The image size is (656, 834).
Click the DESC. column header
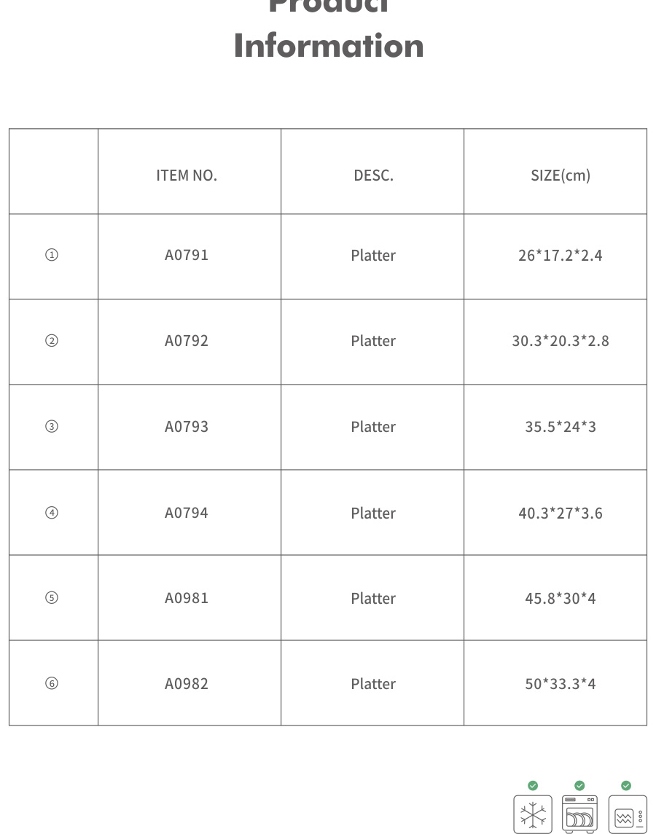point(373,176)
